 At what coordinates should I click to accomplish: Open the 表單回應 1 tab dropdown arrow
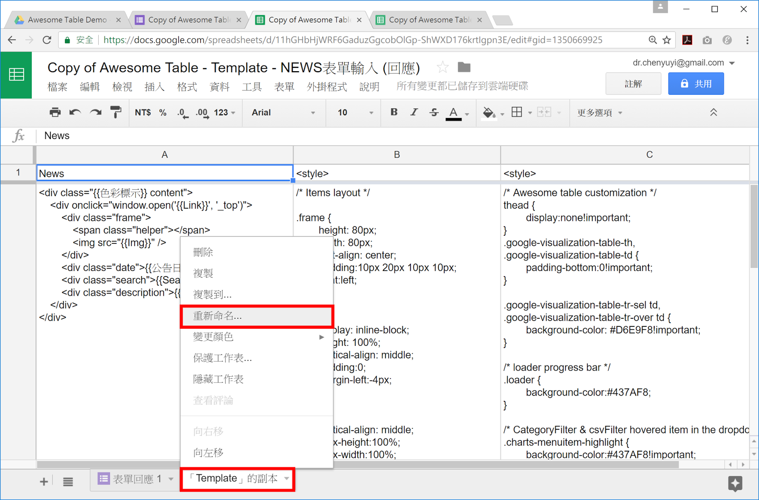[171, 479]
